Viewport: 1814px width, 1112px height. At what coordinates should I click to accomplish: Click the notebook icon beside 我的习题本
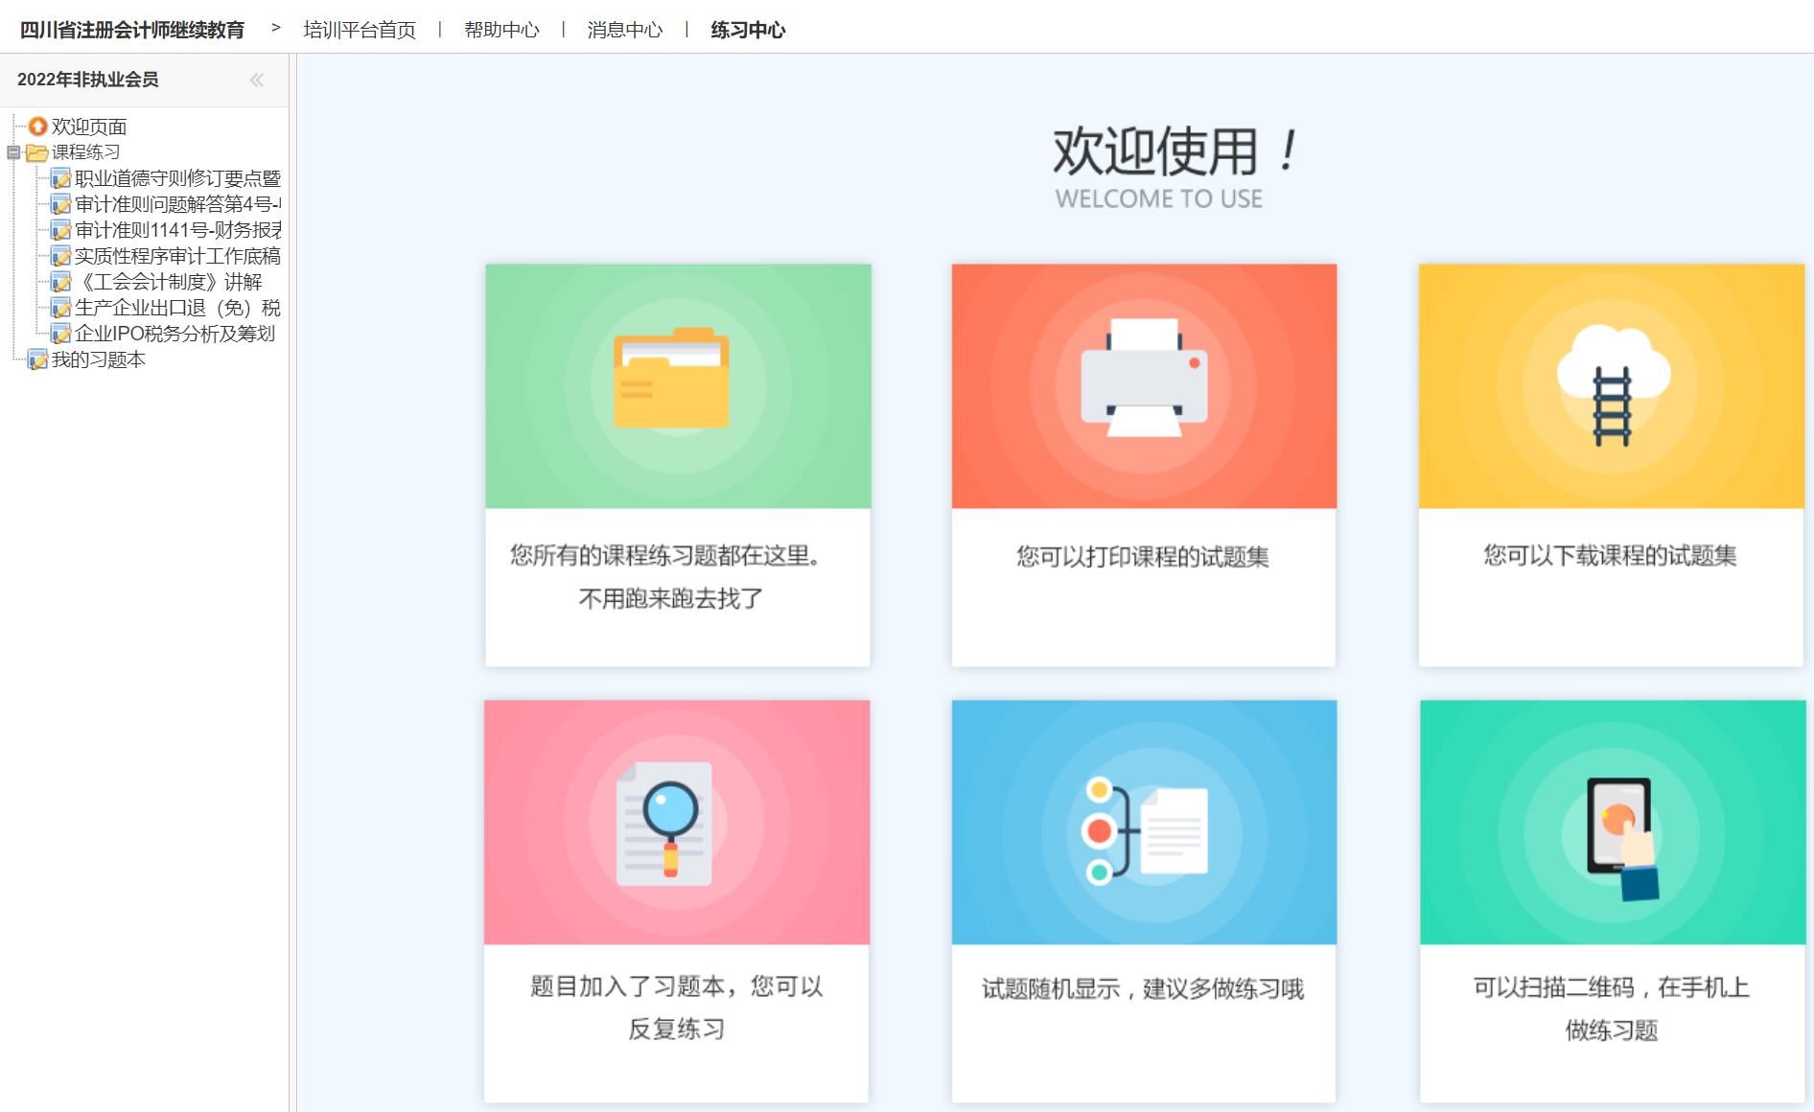[38, 360]
